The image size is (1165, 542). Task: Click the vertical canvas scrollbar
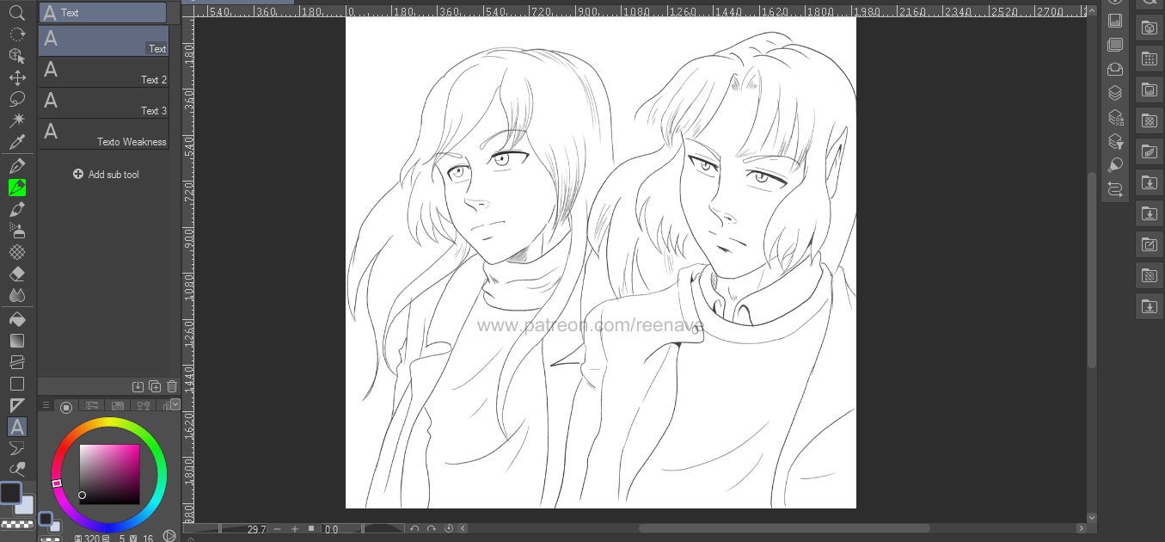(x=1092, y=269)
